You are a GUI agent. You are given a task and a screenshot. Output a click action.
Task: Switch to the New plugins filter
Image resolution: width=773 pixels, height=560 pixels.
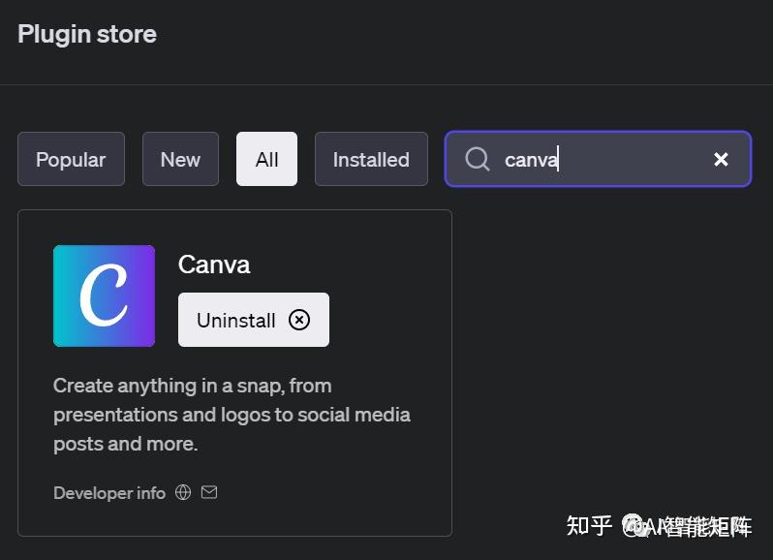[180, 159]
